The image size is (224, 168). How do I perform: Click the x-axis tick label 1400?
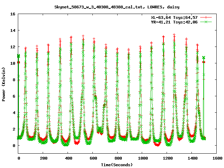click(x=192, y=158)
